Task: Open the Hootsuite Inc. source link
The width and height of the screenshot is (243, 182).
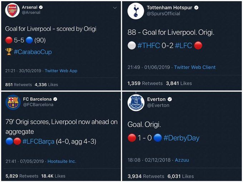Action: [x=62, y=161]
